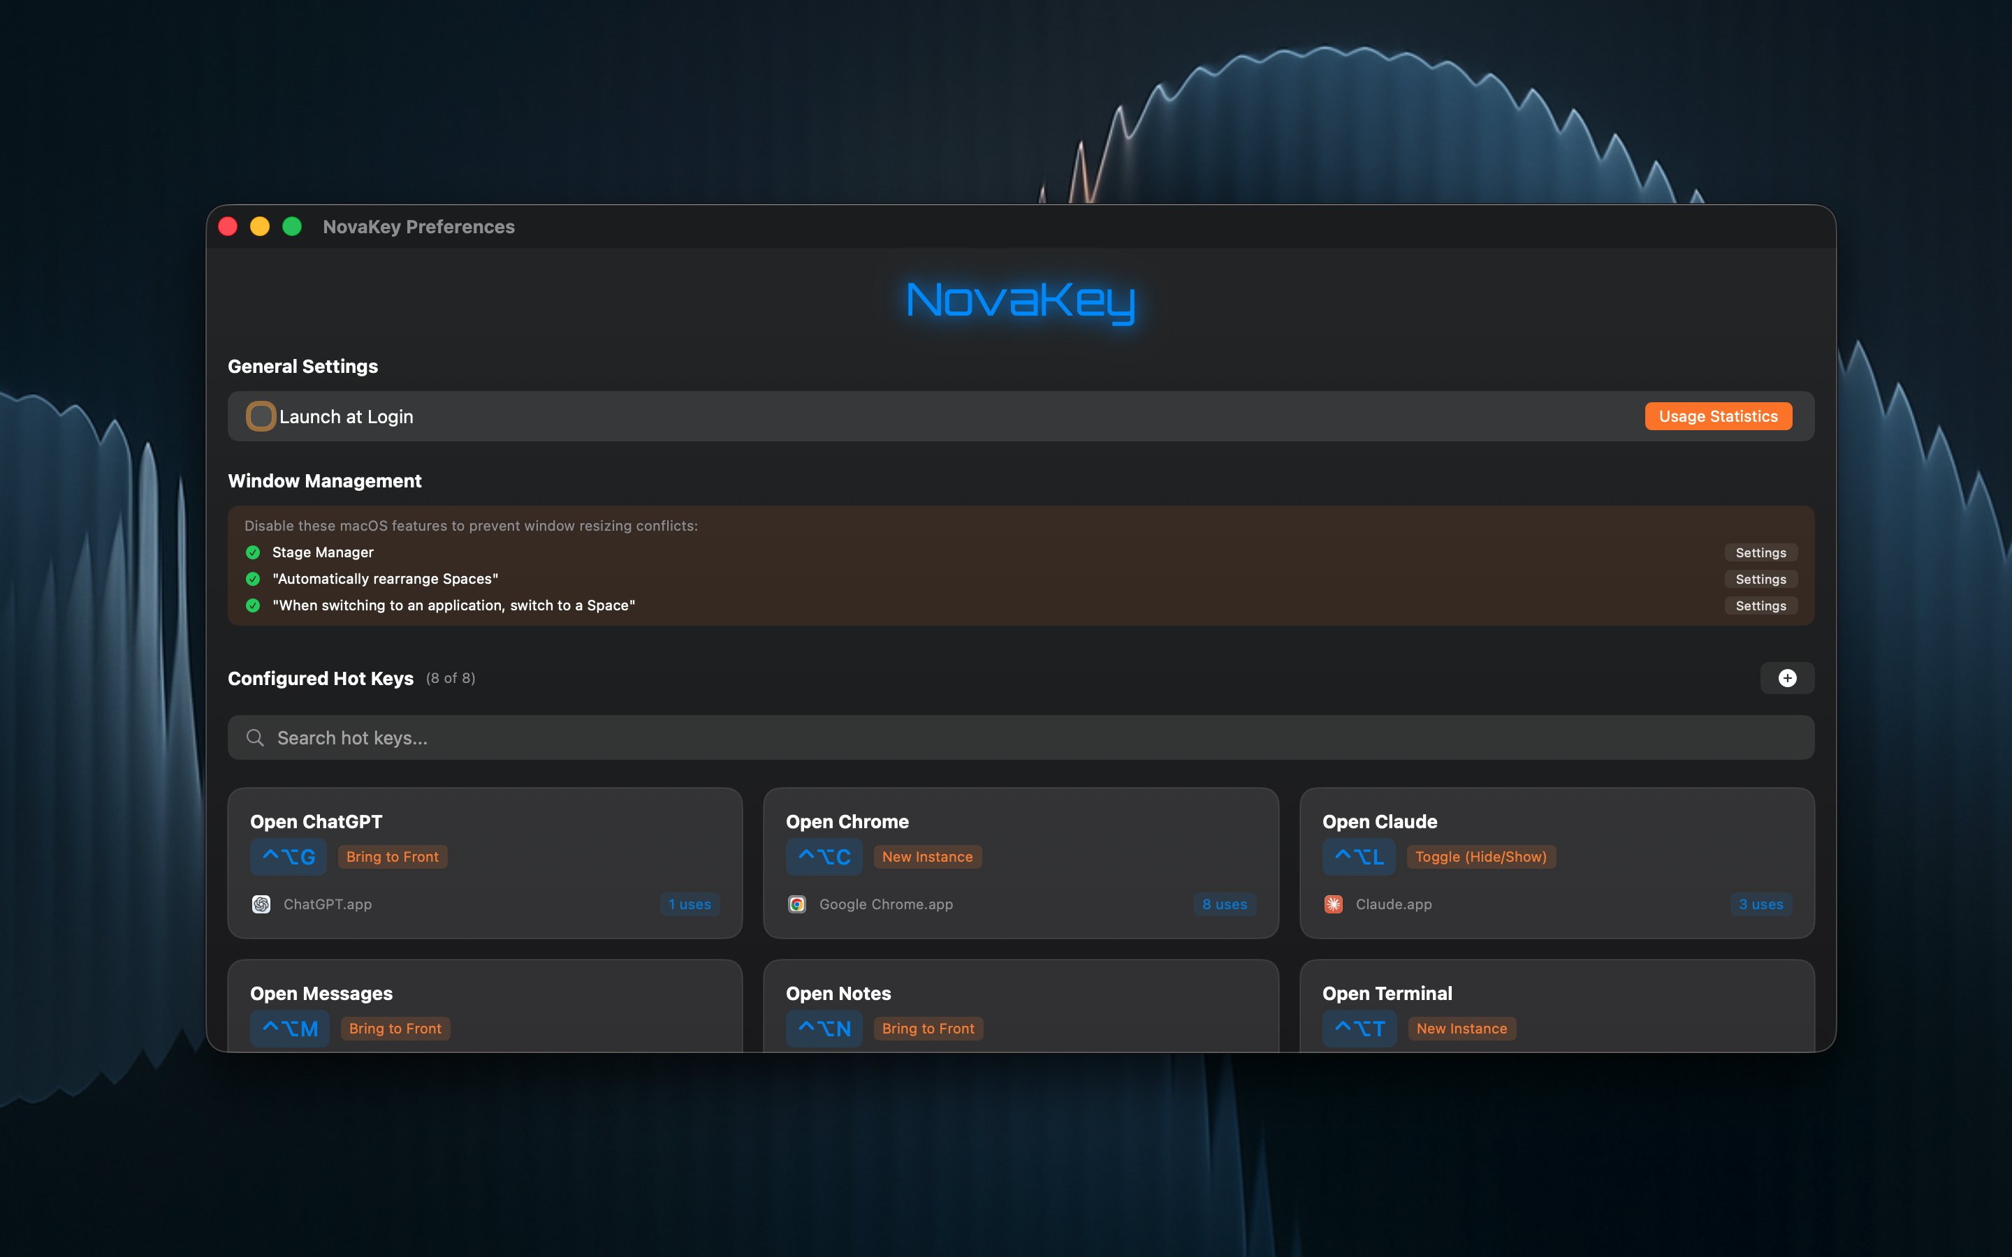Click the ChatGPT app icon

261,904
